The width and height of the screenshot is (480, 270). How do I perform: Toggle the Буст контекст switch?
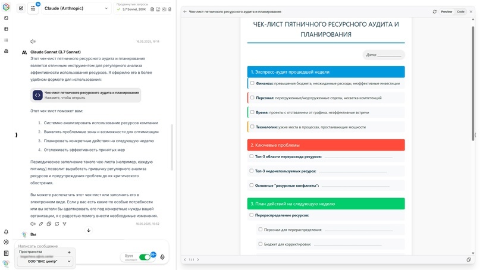145,257
